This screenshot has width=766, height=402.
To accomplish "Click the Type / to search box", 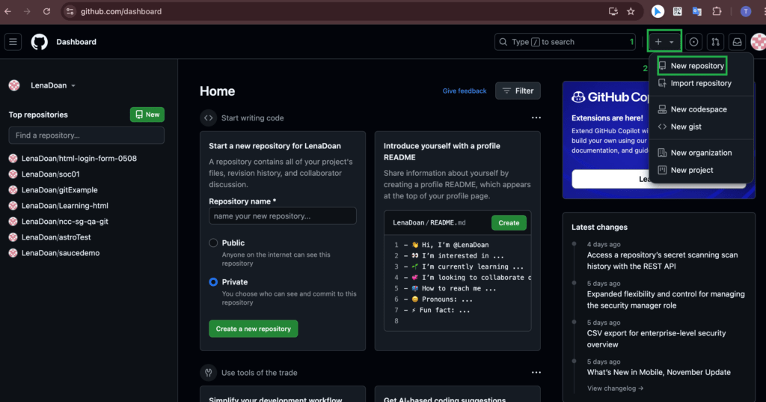I will click(565, 42).
